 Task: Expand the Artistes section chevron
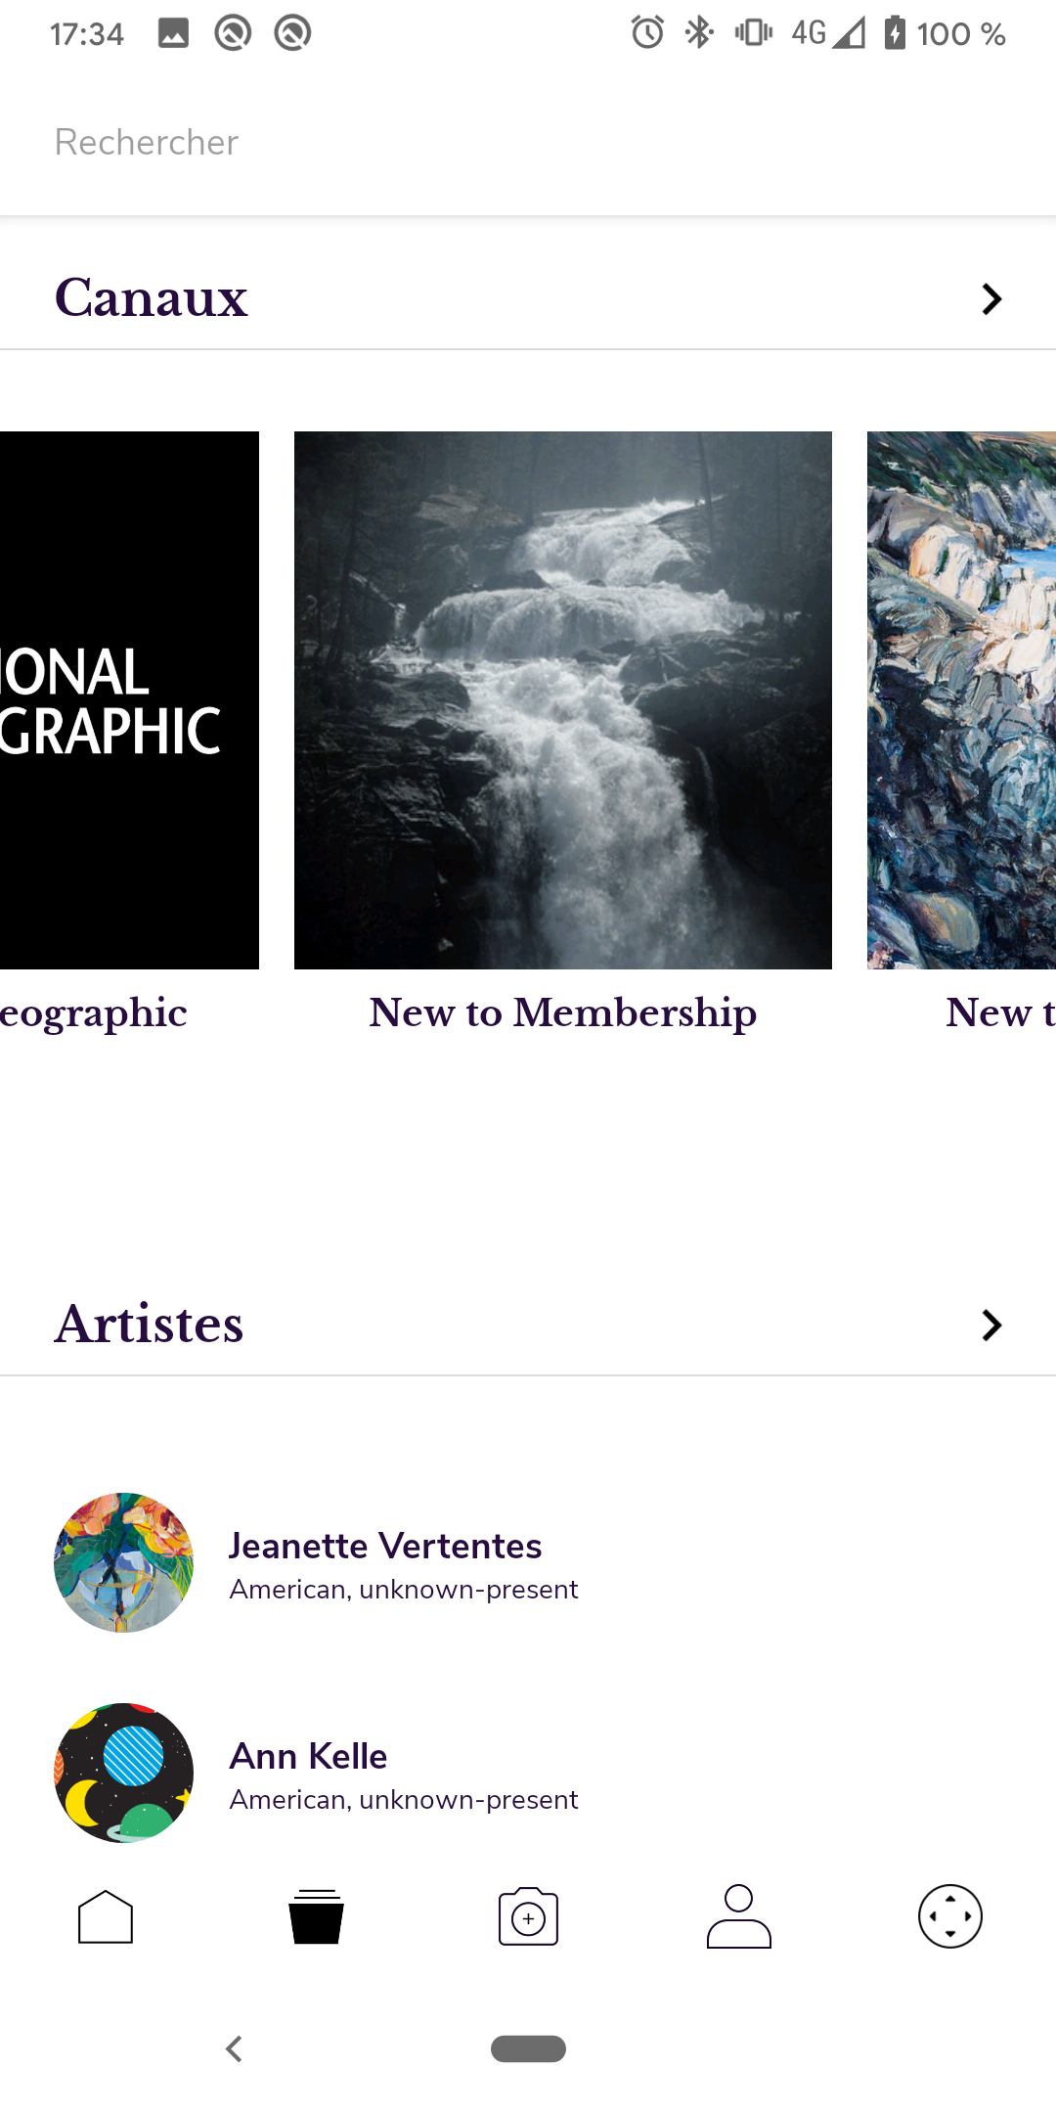tap(991, 1326)
